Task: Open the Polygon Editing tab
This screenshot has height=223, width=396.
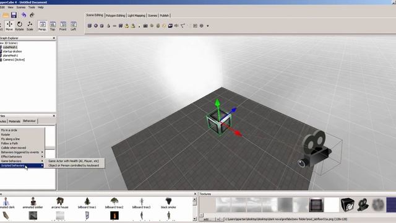Action: click(x=116, y=15)
